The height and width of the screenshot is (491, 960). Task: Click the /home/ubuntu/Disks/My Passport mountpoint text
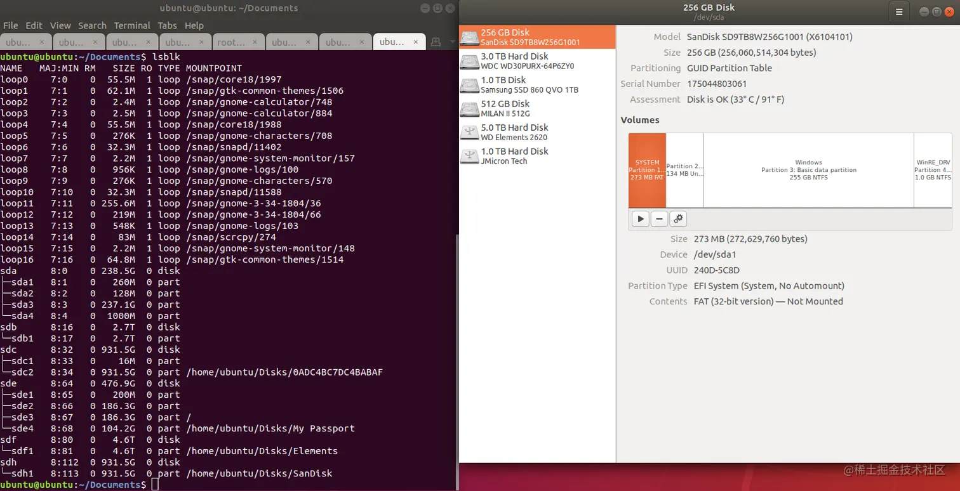tap(270, 428)
